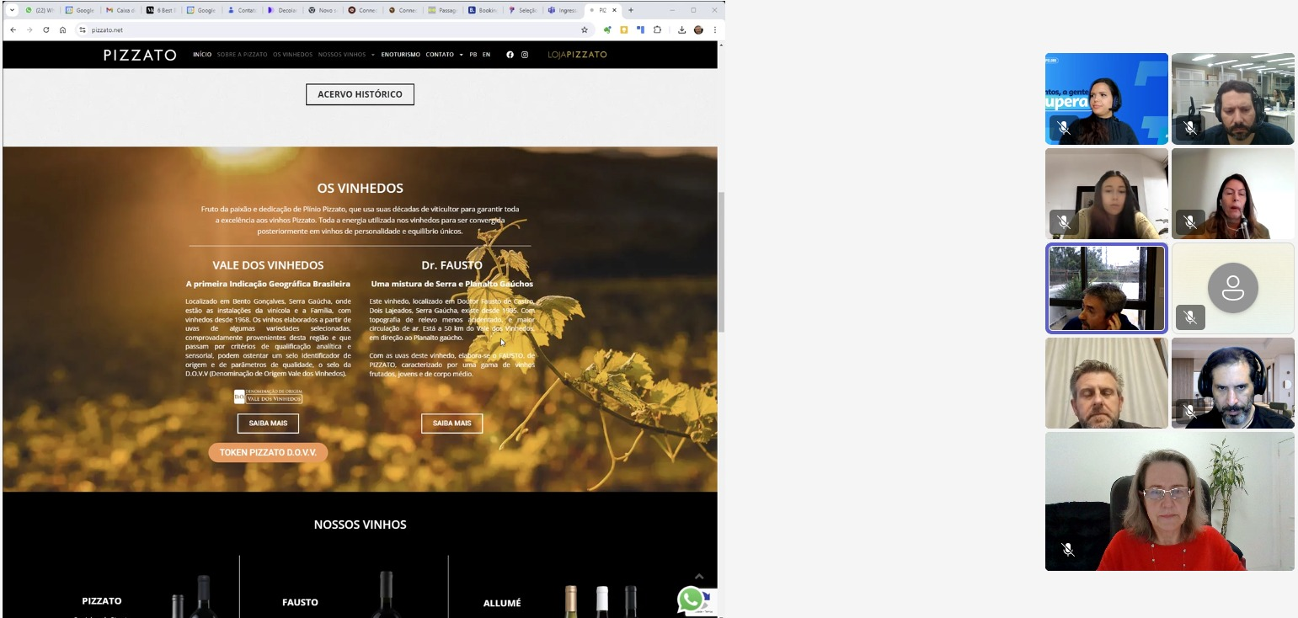Click SAIBA MAIS under Dr. Fausto
Image resolution: width=1298 pixels, height=618 pixels.
(451, 424)
